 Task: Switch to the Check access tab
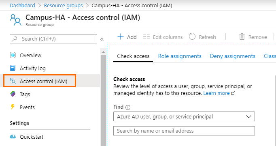pyautogui.click(x=133, y=56)
